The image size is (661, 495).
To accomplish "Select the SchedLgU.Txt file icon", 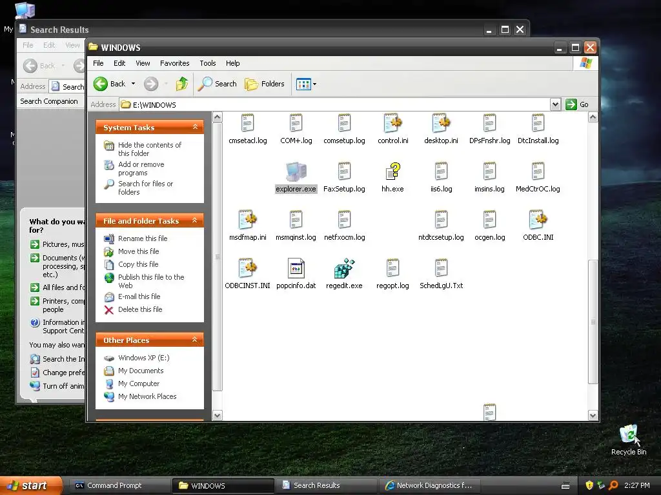I will click(442, 268).
